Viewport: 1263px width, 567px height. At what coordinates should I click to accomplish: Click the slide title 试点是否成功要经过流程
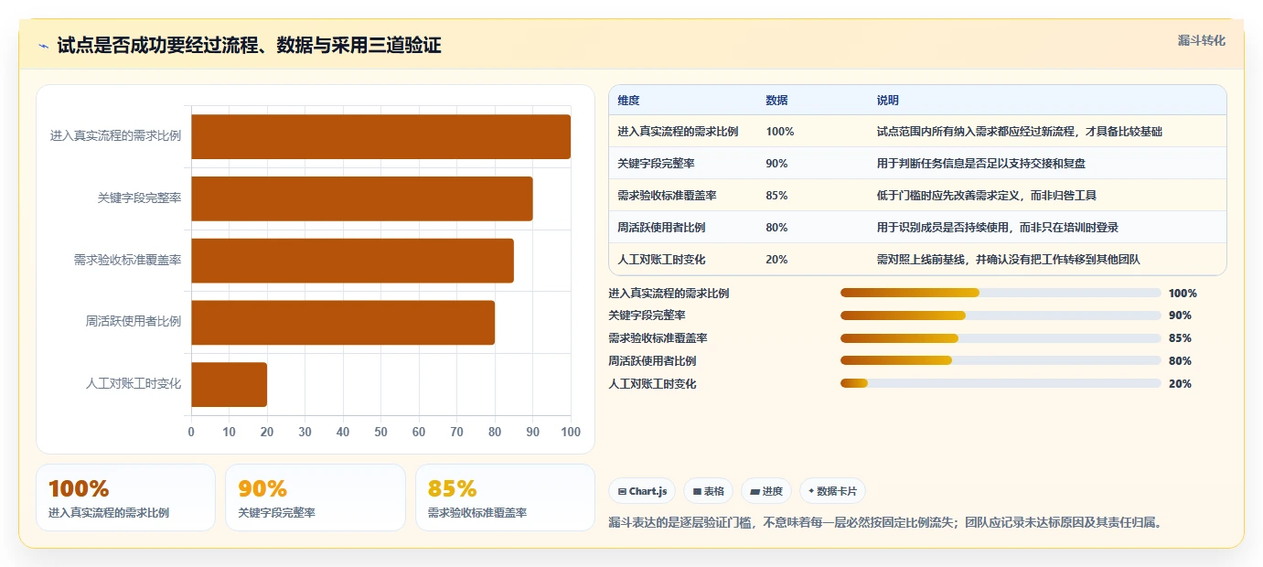[249, 46]
